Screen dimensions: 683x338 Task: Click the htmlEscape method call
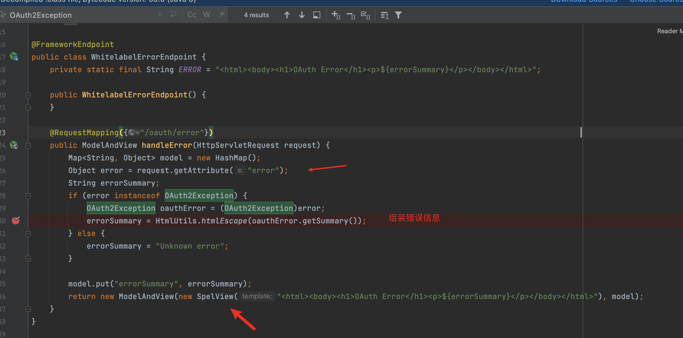click(224, 221)
